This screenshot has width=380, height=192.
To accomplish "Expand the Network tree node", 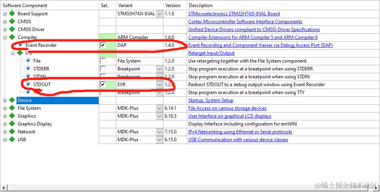I will click(5, 132).
